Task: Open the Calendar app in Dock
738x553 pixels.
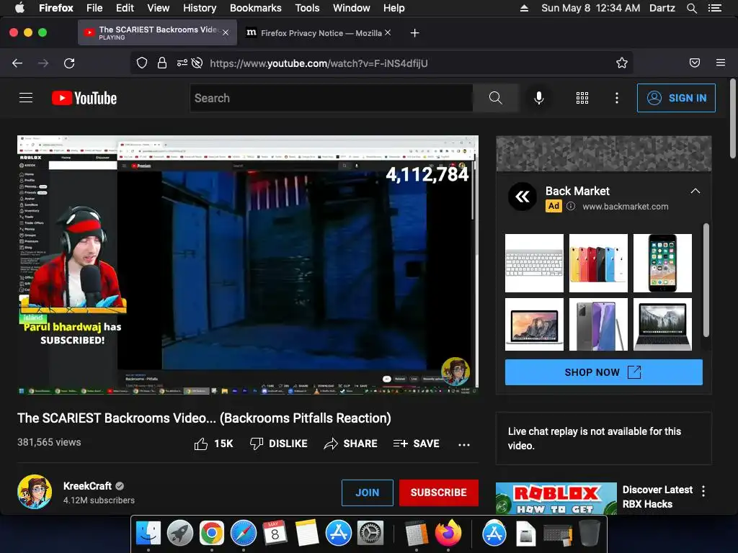Action: click(275, 534)
